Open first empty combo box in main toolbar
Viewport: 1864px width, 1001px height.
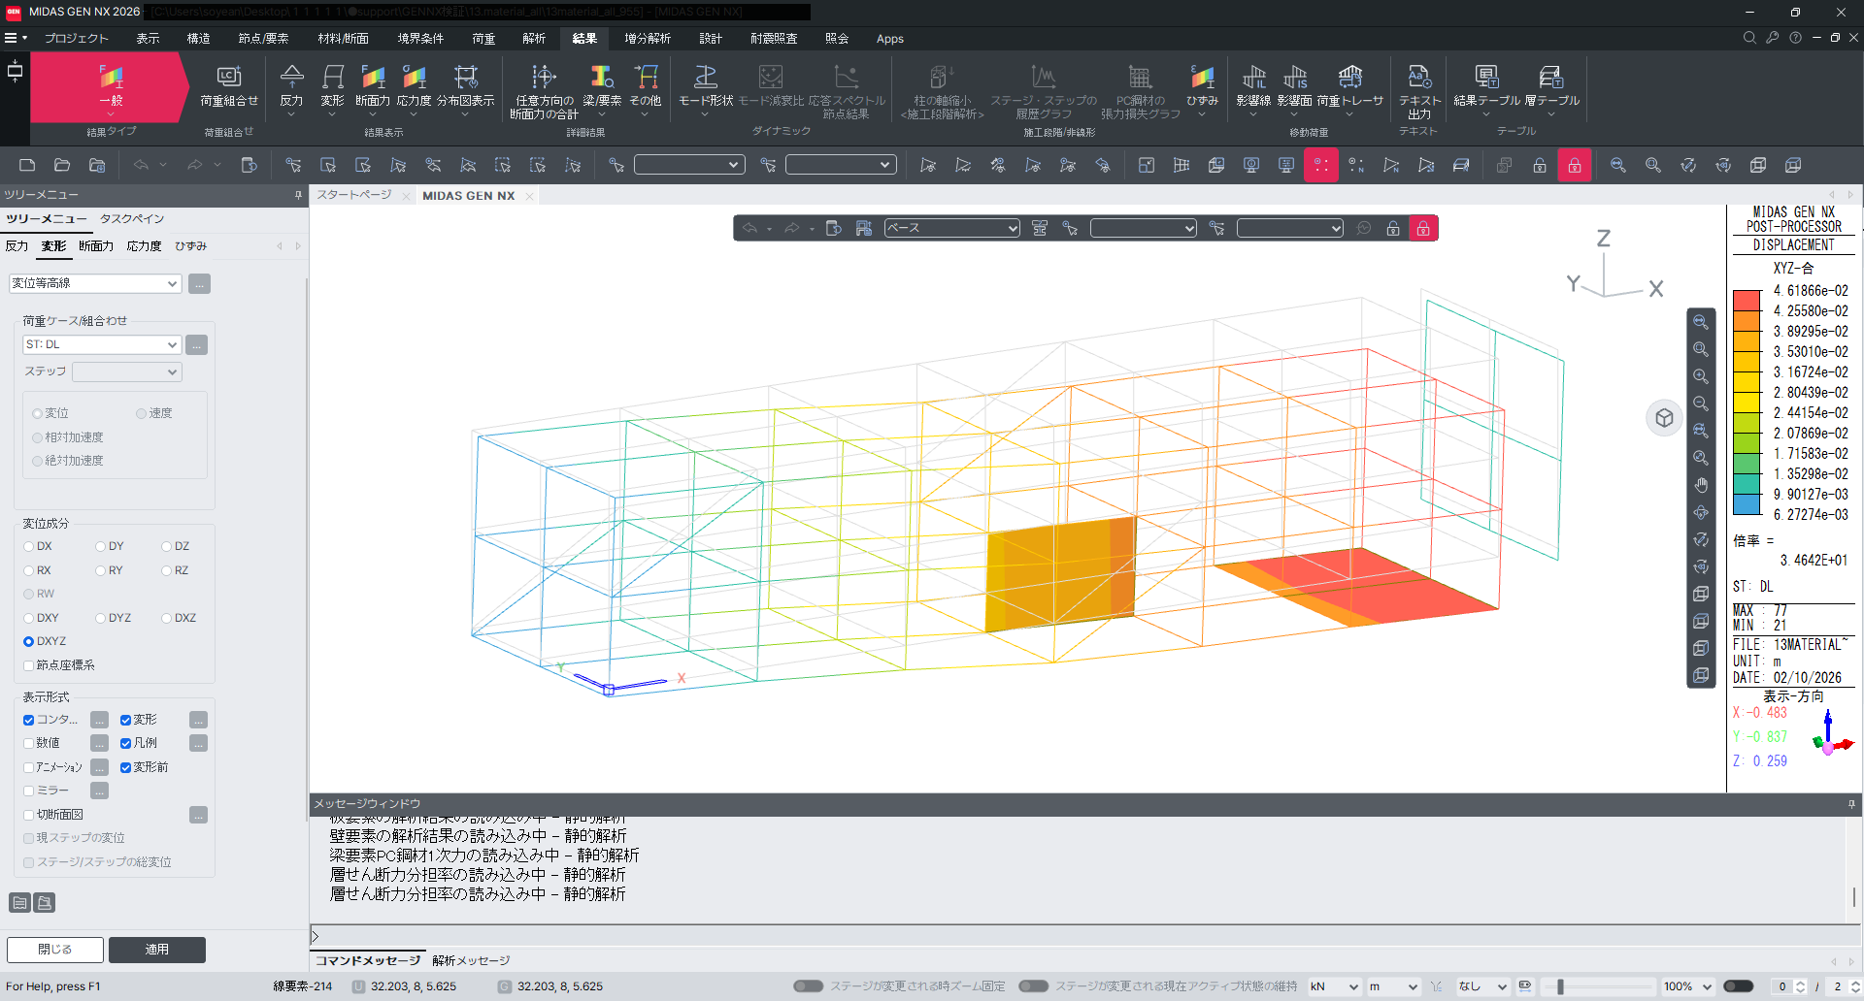point(689,165)
